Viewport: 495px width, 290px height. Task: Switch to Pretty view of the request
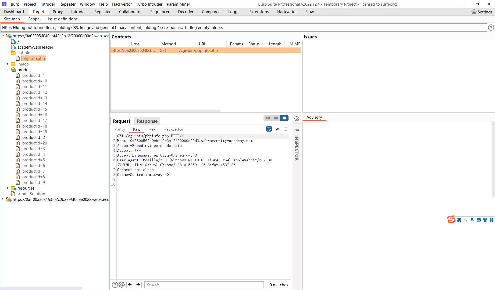tap(119, 129)
